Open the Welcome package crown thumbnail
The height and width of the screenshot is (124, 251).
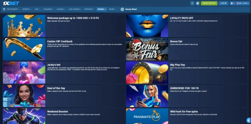tap(24, 26)
